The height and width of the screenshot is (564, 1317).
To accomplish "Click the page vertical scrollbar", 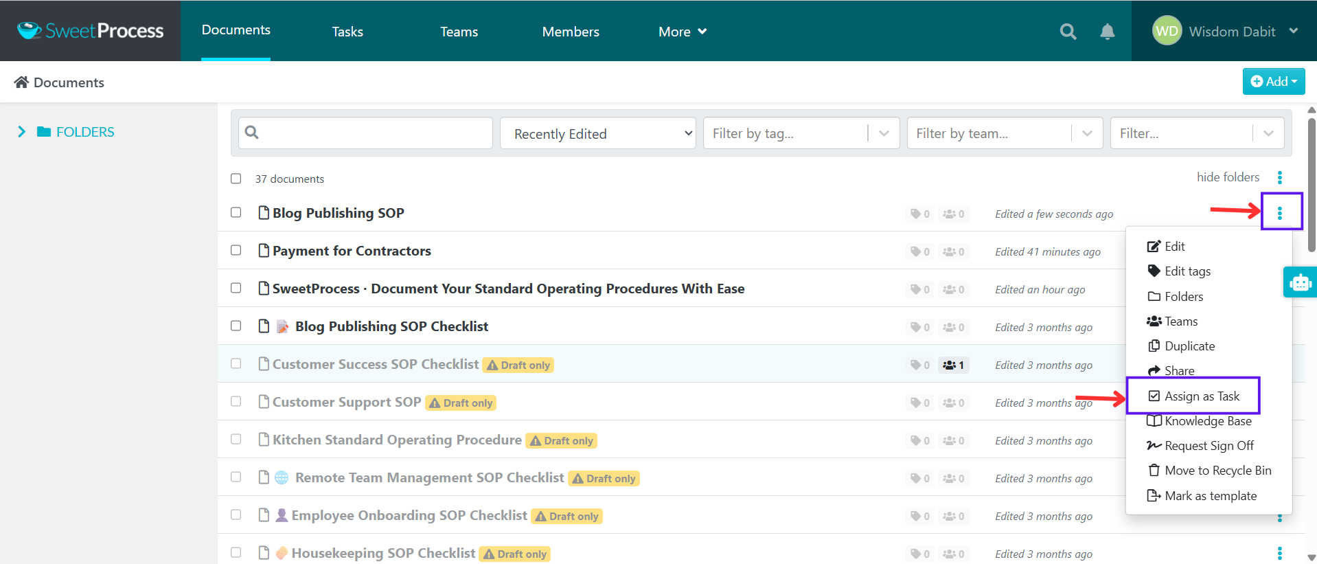I will 1312,185.
